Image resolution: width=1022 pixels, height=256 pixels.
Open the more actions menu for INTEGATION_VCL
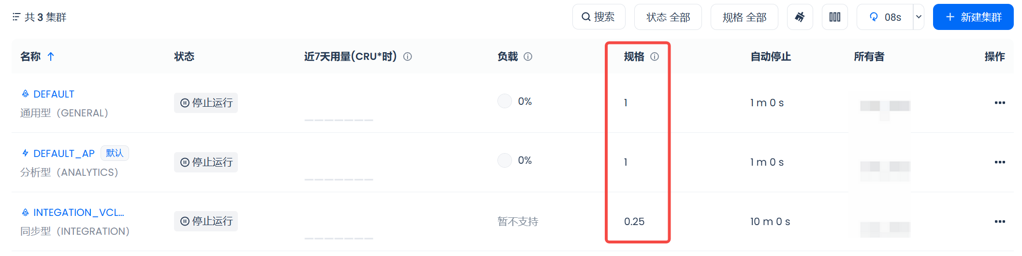pos(1000,222)
